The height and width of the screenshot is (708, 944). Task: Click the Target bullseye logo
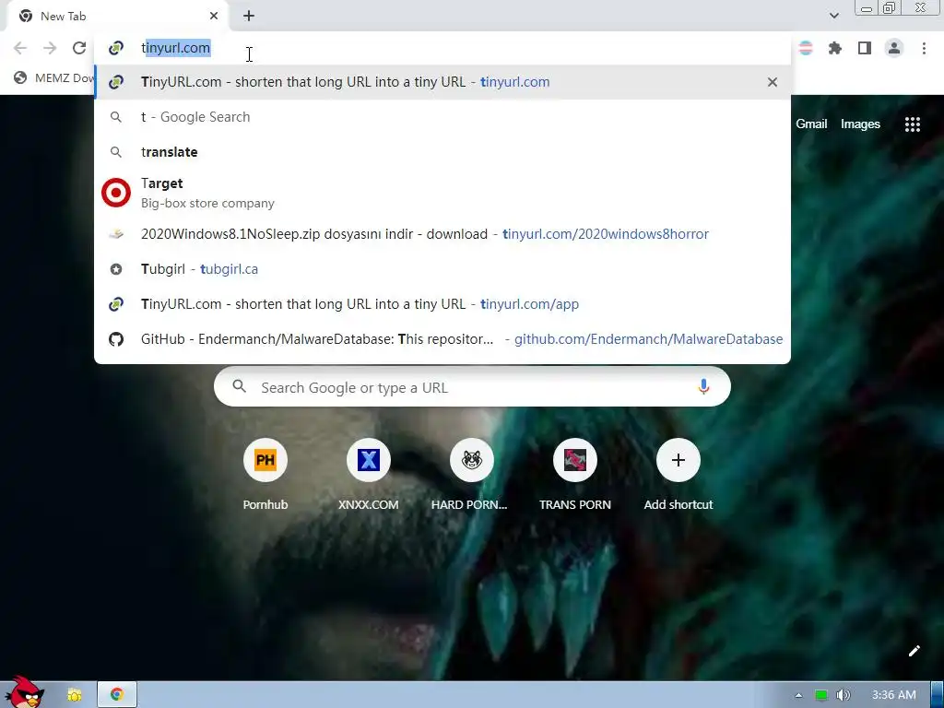click(x=116, y=193)
